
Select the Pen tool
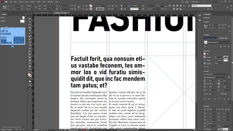pos(30,36)
